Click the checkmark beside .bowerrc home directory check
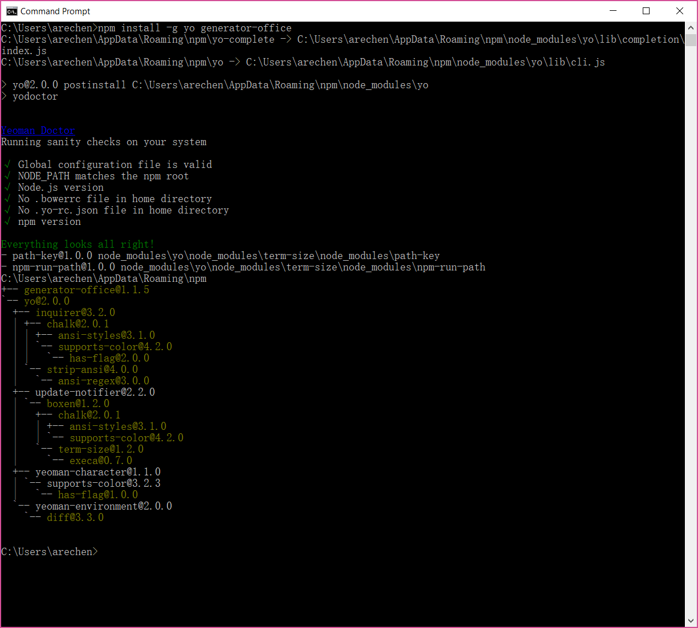The image size is (698, 628). (6, 199)
